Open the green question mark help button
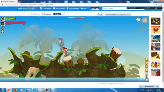 click(3, 28)
